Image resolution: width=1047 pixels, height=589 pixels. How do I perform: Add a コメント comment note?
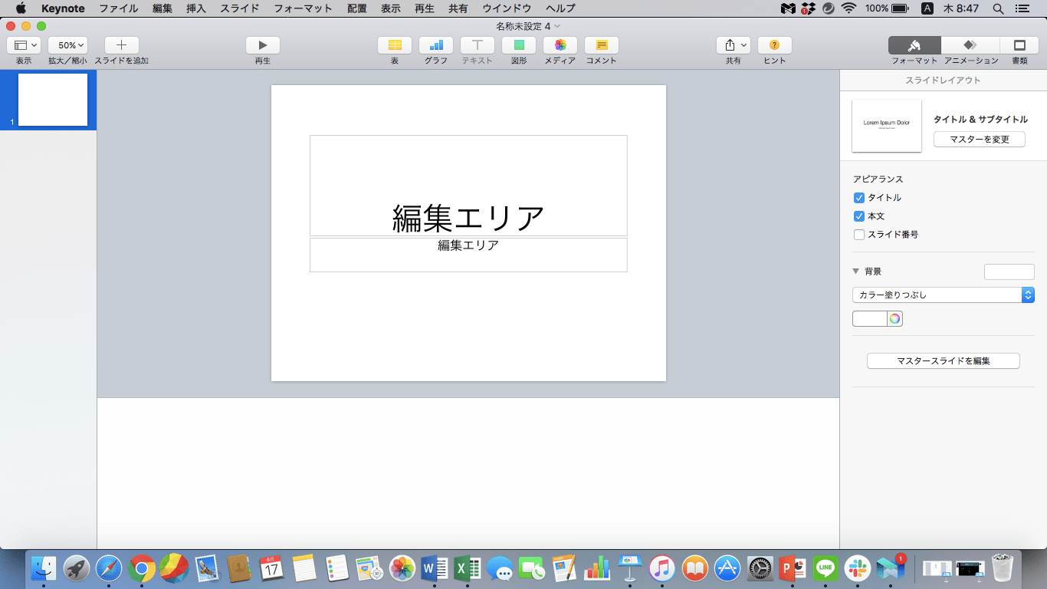tap(602, 45)
